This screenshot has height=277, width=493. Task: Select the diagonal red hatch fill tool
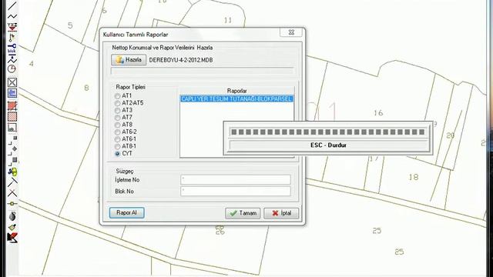[x=12, y=117]
